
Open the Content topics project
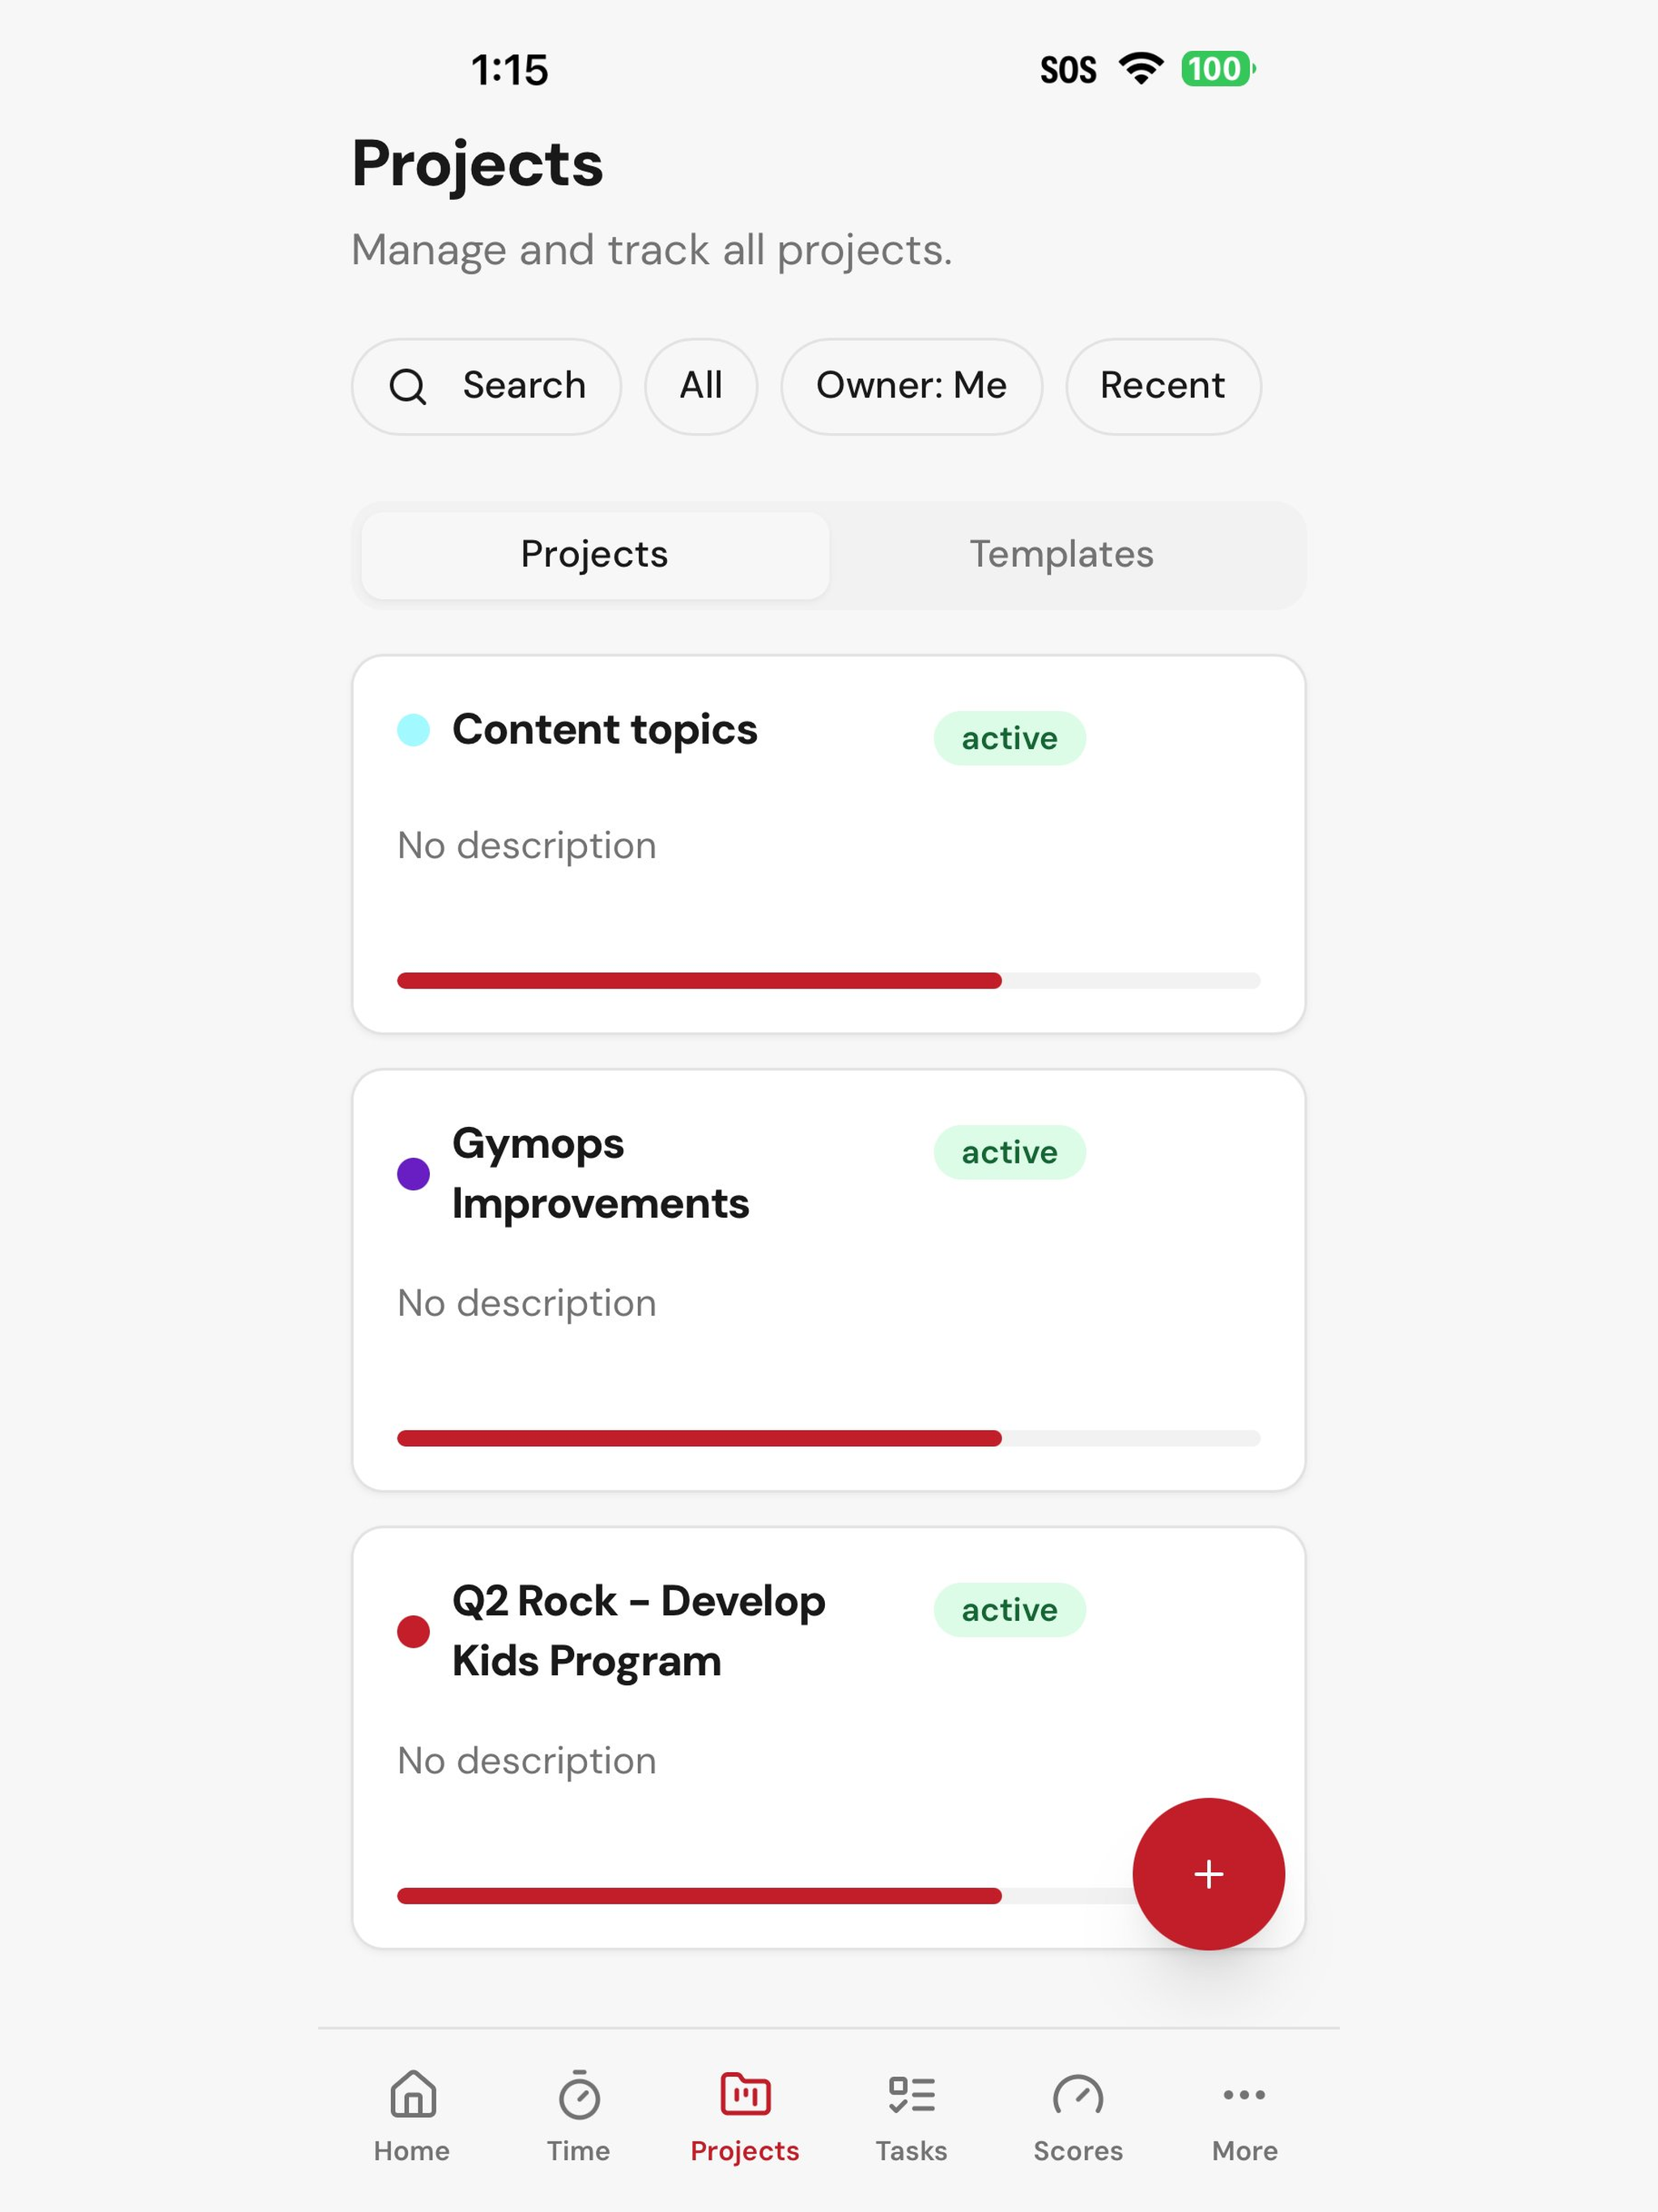coord(829,844)
